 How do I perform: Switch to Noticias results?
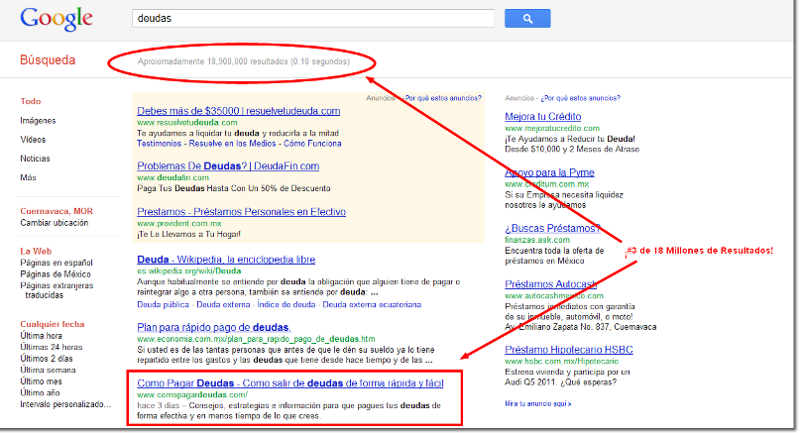click(x=36, y=159)
